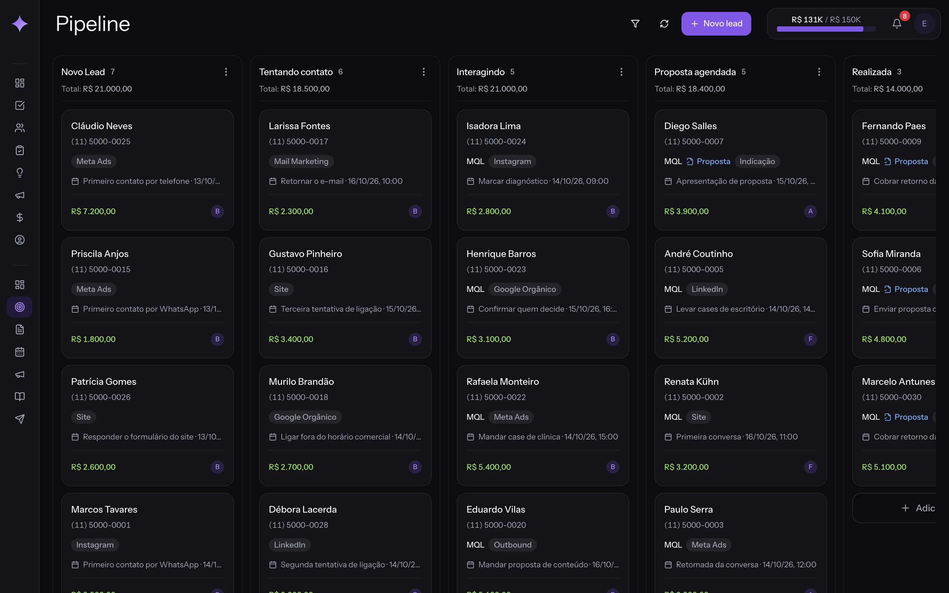The width and height of the screenshot is (949, 593).
Task: Click the Novo lead button
Action: (716, 23)
